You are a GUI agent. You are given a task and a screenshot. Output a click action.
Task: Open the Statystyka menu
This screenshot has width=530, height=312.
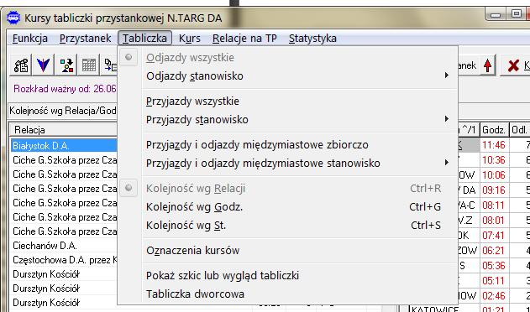click(312, 38)
